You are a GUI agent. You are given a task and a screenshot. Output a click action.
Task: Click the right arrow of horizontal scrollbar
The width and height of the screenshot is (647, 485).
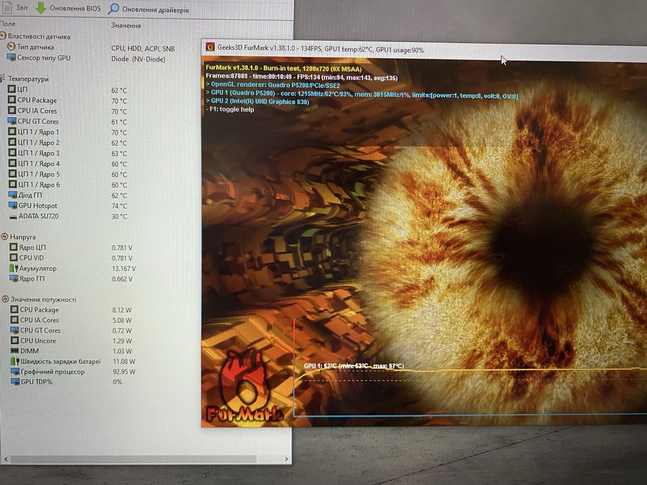287,458
